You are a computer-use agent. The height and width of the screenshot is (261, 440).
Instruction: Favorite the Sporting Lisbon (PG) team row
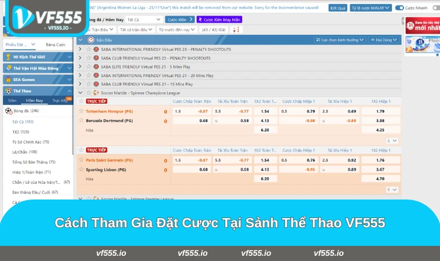[x=81, y=169]
